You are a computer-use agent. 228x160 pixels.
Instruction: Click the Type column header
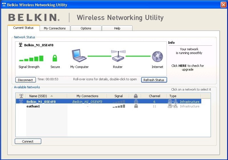pyautogui.click(x=184, y=96)
